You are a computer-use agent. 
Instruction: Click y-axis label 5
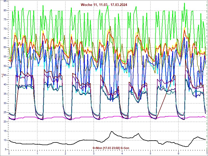[x=5, y=149]
